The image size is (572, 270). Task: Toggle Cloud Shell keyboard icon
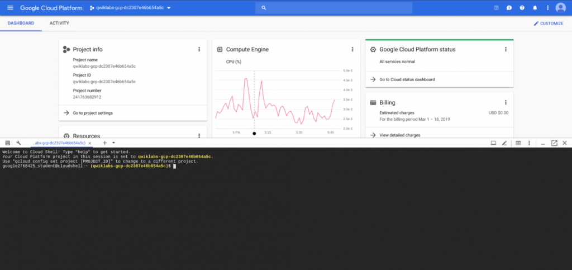pyautogui.click(x=8, y=143)
